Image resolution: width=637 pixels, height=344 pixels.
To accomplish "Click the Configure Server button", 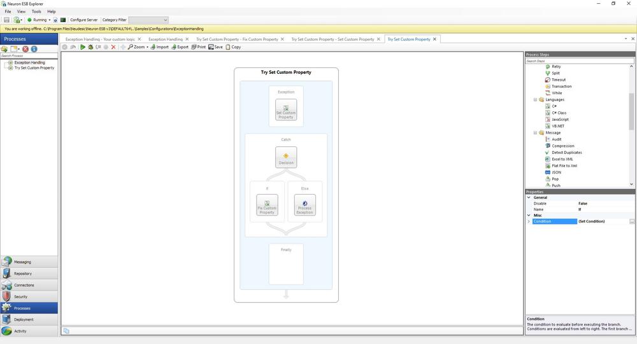I will pyautogui.click(x=83, y=20).
